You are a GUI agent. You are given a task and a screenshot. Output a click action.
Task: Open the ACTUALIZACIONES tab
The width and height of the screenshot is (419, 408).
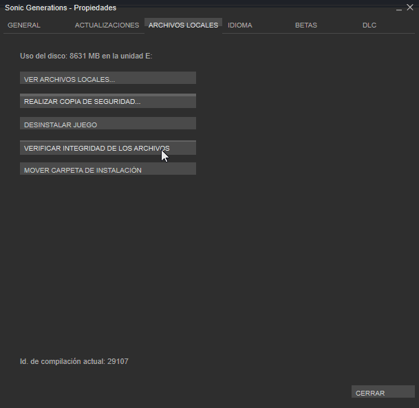[x=107, y=25]
